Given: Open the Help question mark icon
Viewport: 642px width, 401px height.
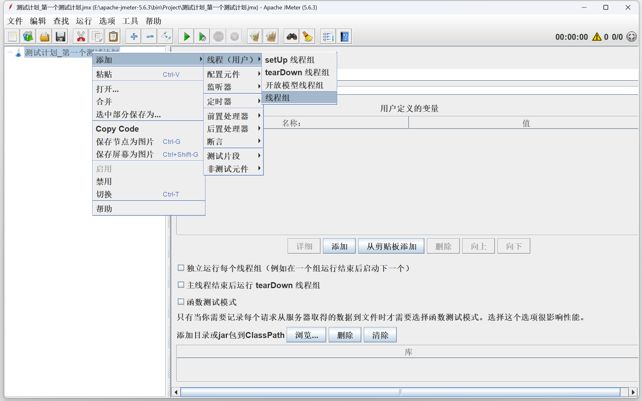Looking at the screenshot, I should 344,37.
